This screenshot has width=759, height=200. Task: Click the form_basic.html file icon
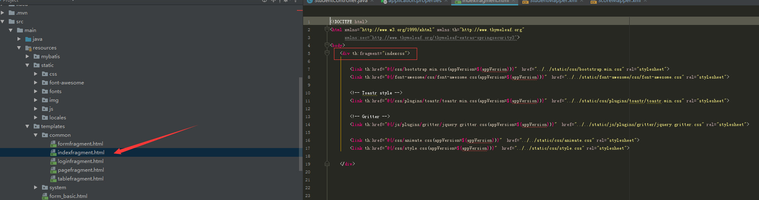(45, 196)
